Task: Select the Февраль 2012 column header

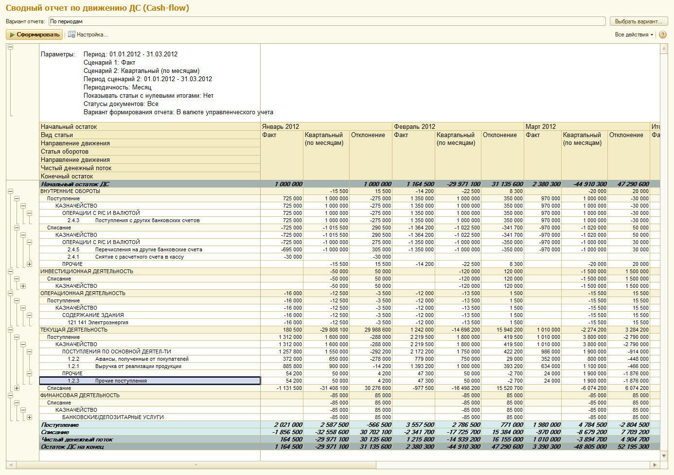Action: [x=414, y=126]
